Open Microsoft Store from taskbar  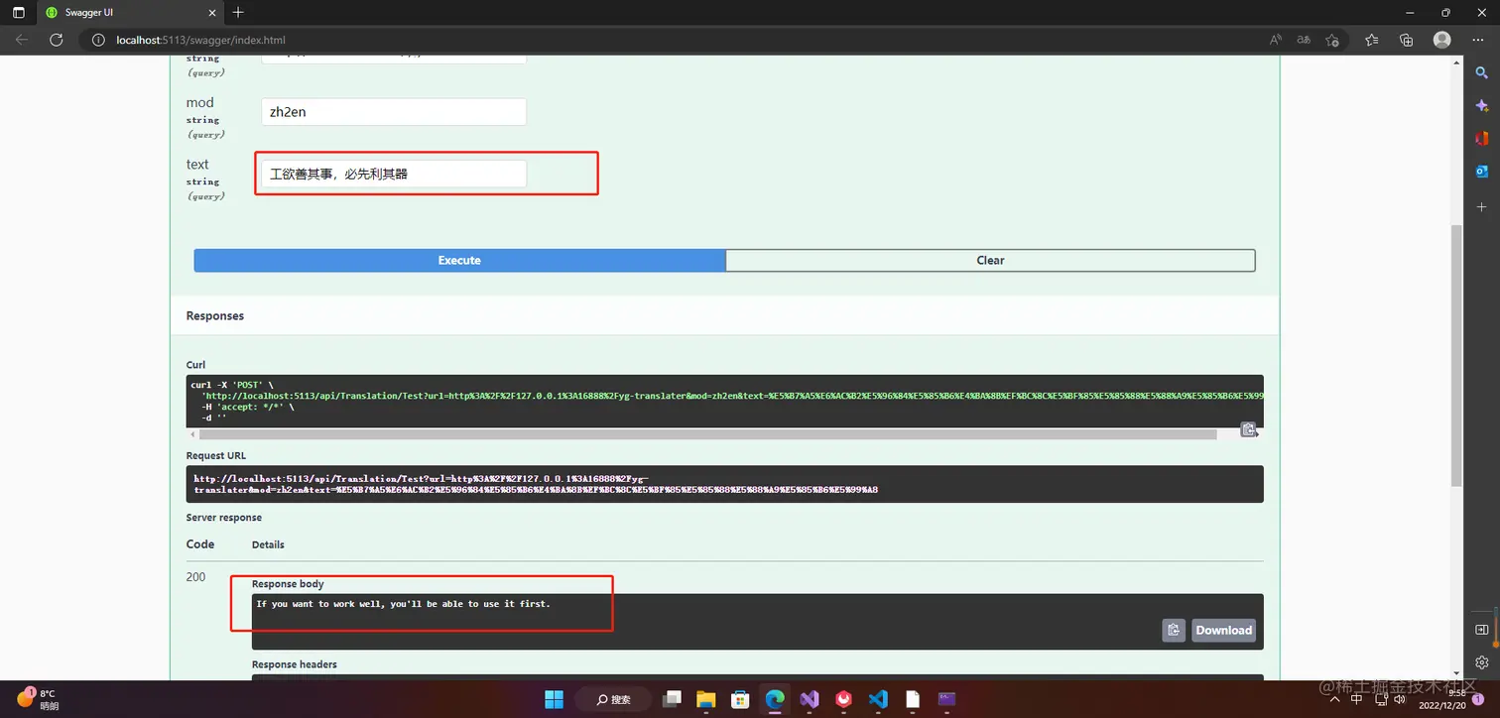click(740, 699)
